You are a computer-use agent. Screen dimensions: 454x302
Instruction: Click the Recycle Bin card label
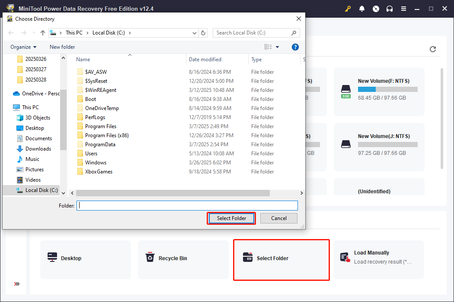tap(173, 258)
